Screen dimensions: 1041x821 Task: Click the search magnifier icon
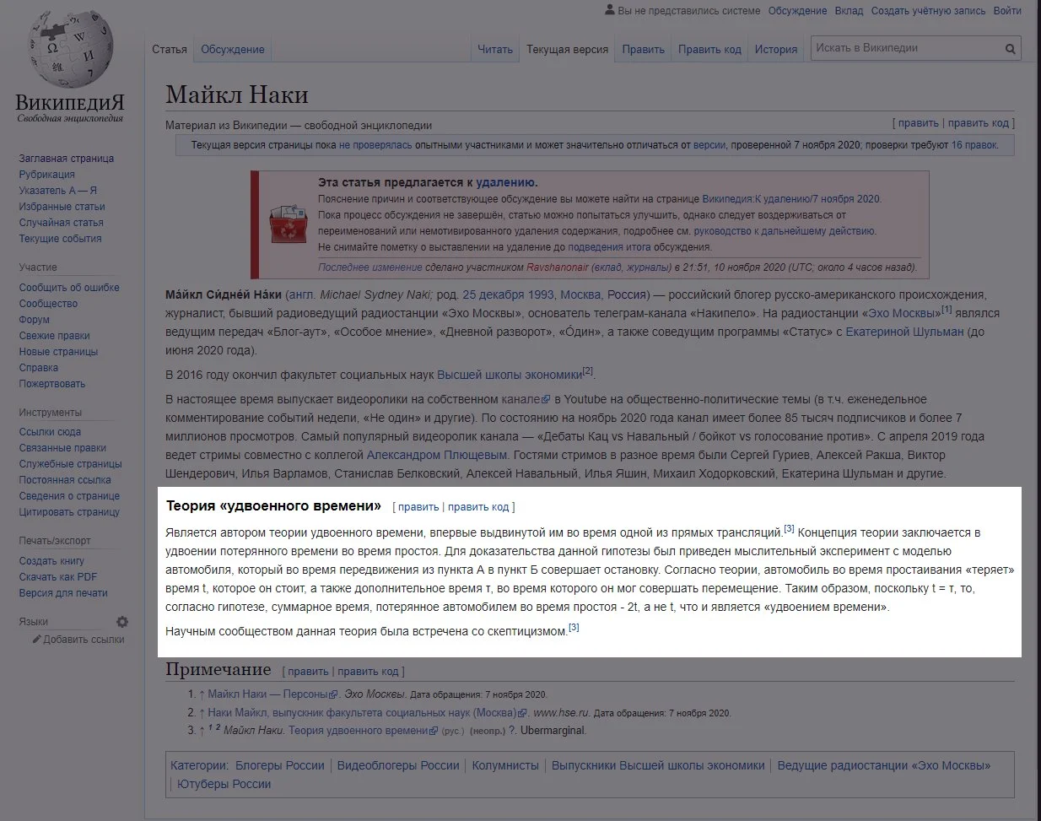click(1010, 49)
